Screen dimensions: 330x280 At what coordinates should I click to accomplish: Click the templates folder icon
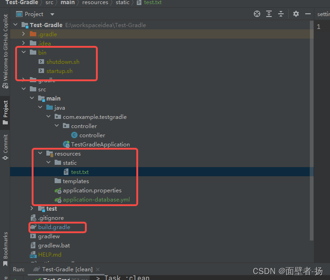[x=58, y=181]
